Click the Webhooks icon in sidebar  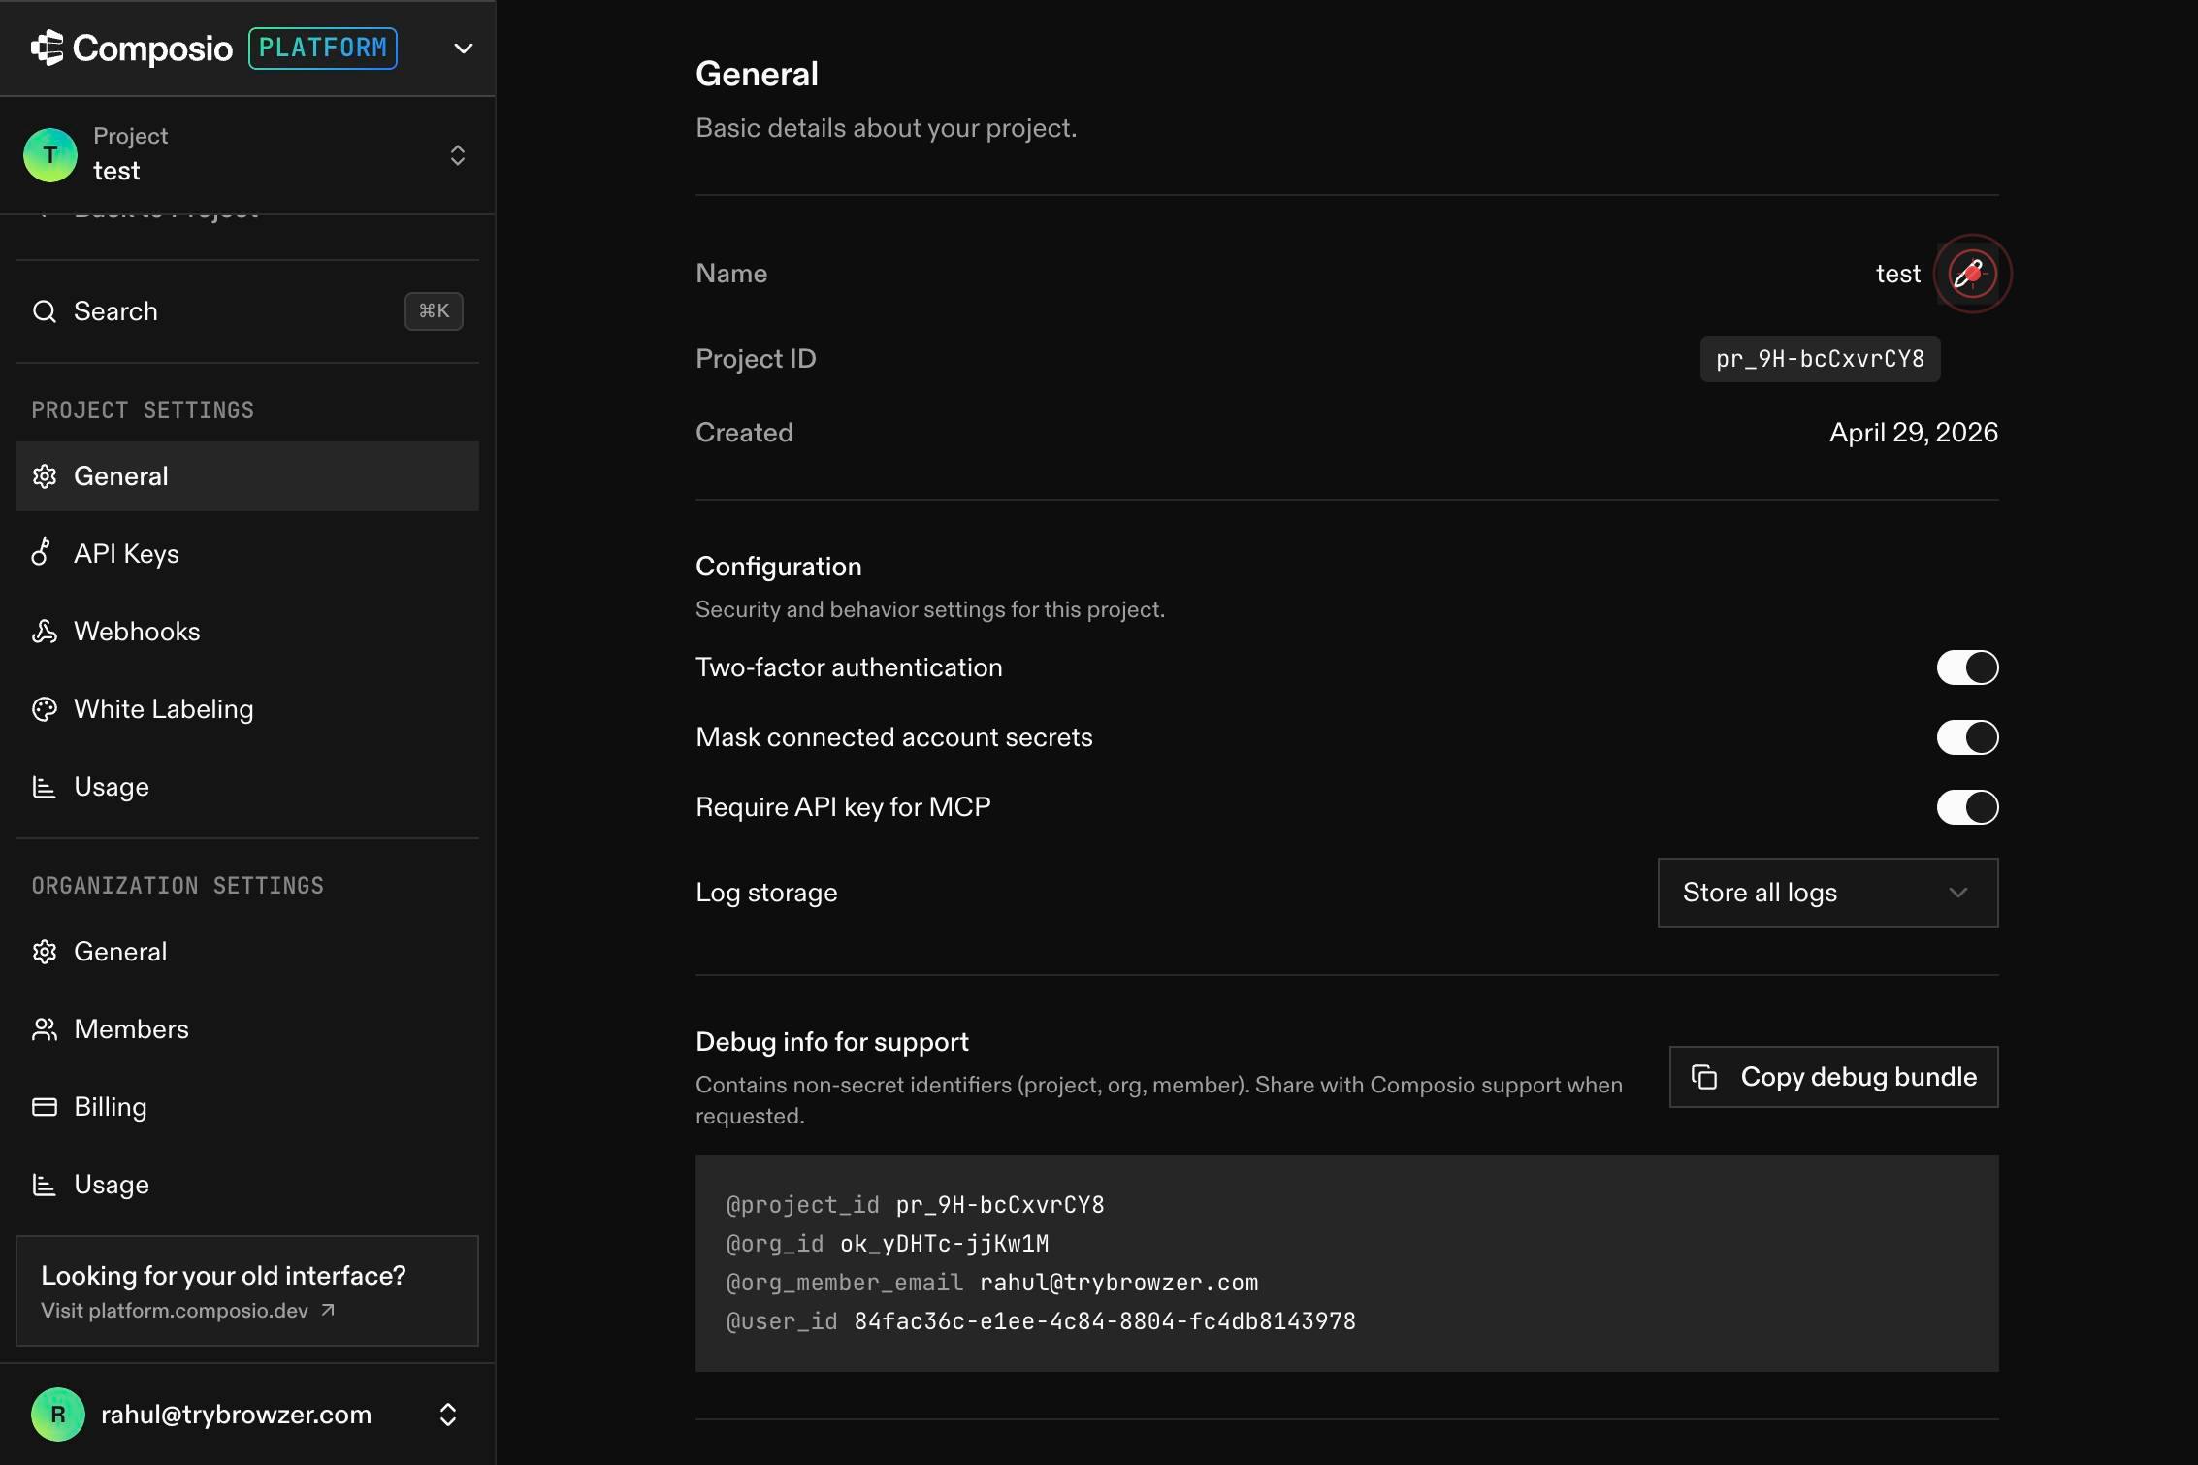pos(44,631)
